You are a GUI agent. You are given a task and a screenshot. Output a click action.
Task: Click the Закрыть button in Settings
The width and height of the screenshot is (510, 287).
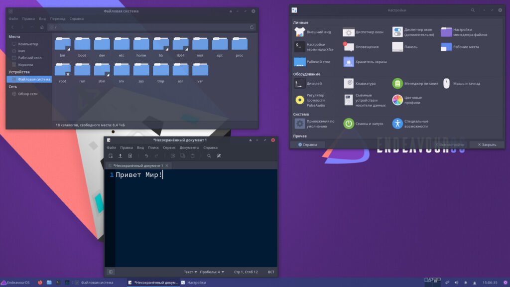[x=487, y=144]
